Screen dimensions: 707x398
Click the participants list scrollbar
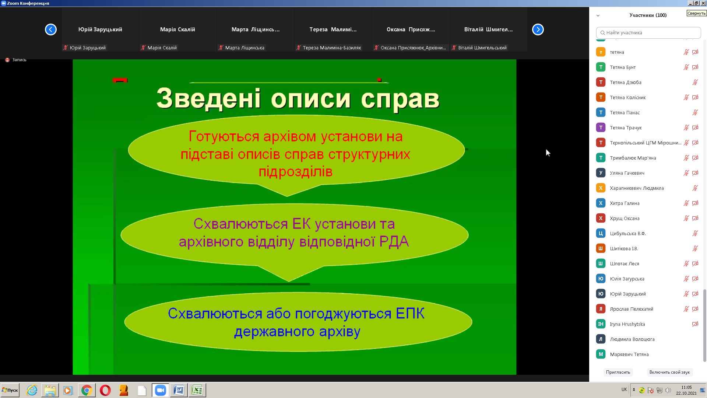(x=704, y=325)
